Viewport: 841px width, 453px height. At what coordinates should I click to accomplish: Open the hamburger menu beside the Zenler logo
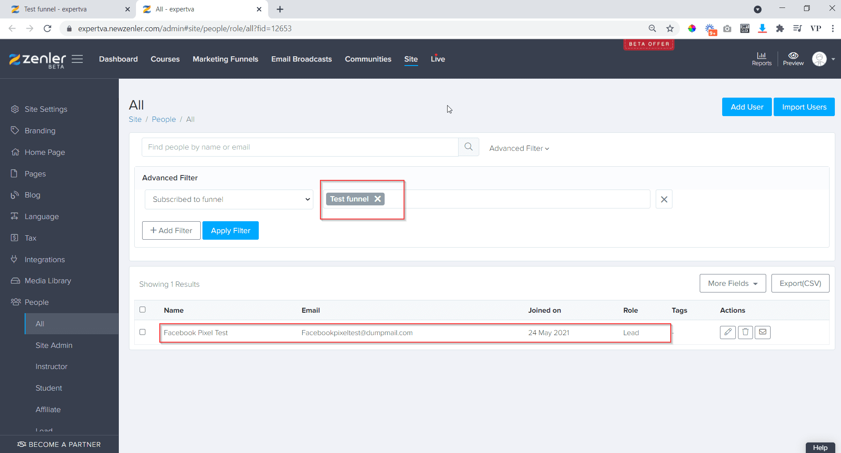77,58
